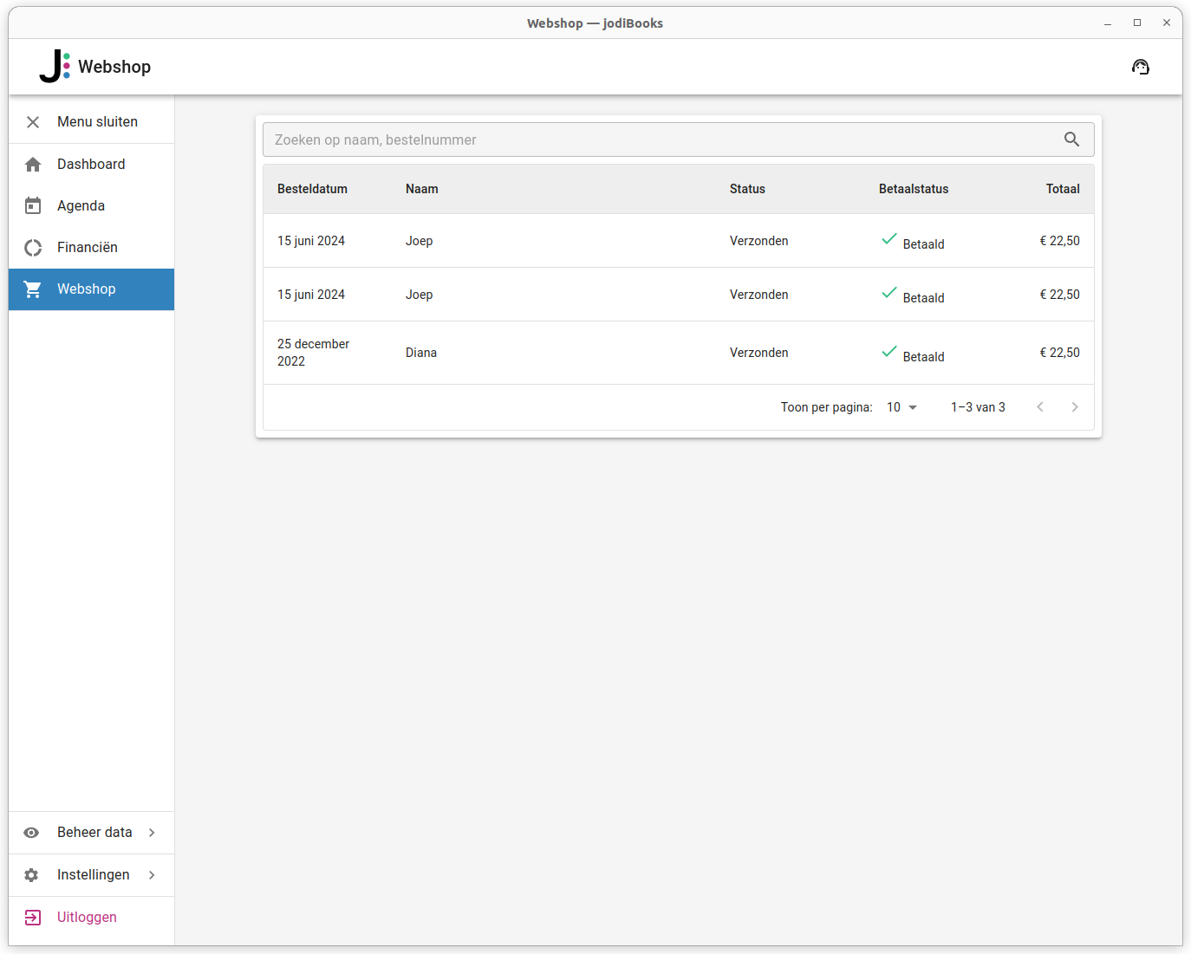The width and height of the screenshot is (1191, 954).
Task: Click checkmark icon in Diana row
Action: [x=889, y=352]
